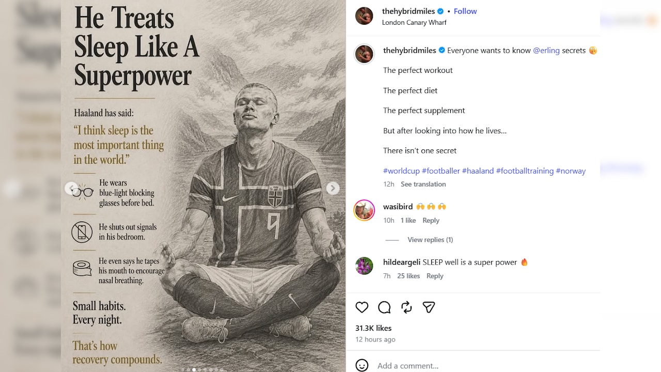The image size is (661, 372).
Task: Open thehybridmiles profile picture in header
Action: click(x=364, y=16)
